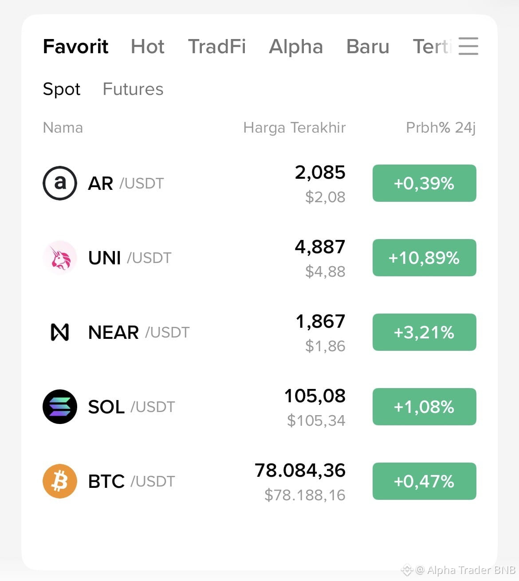Screen dimensions: 519x581
Task: Tap the Uniswap unicorn icon
Action: click(60, 258)
